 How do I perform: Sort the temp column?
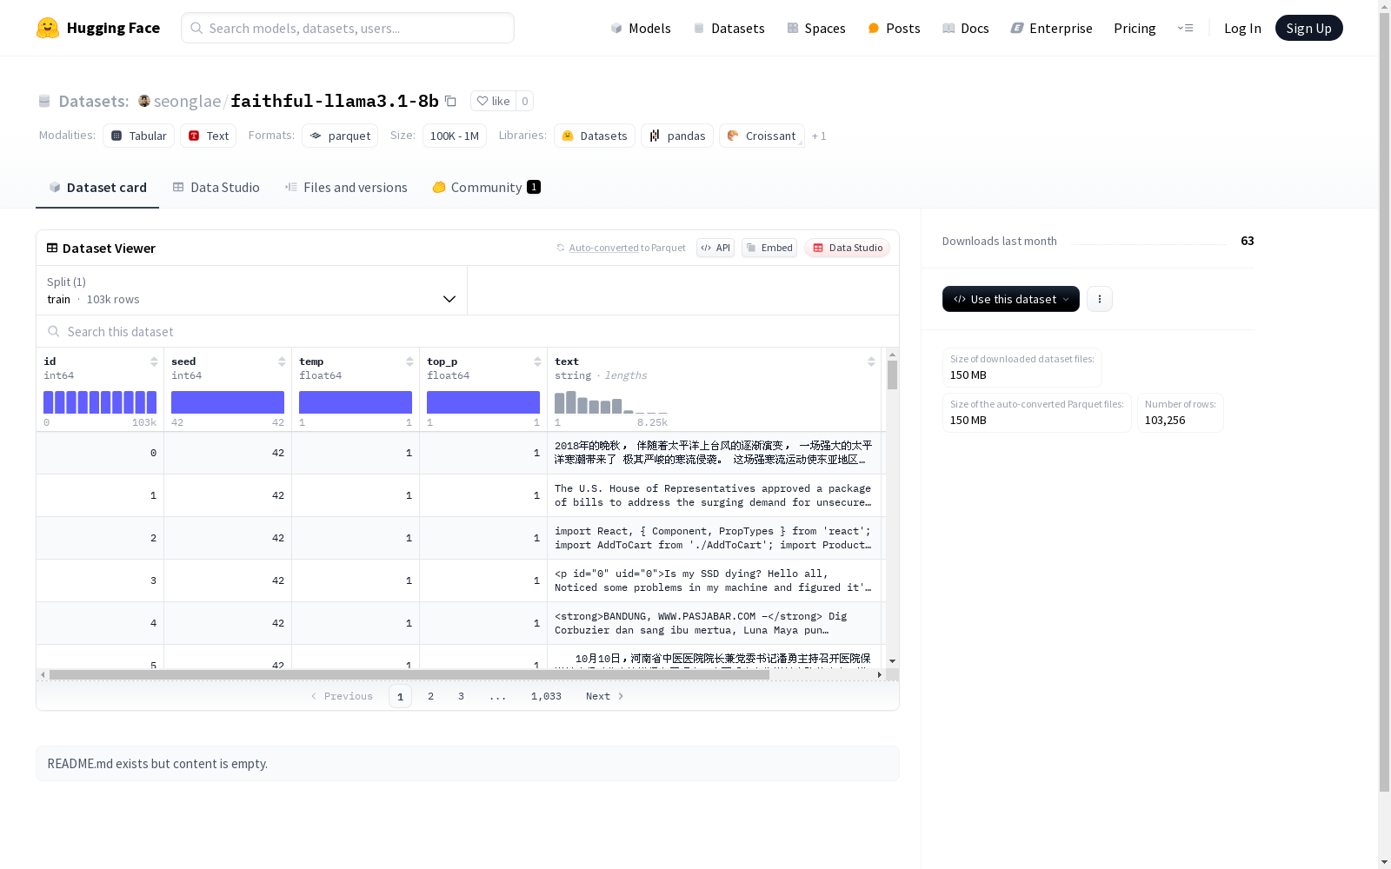(x=409, y=362)
